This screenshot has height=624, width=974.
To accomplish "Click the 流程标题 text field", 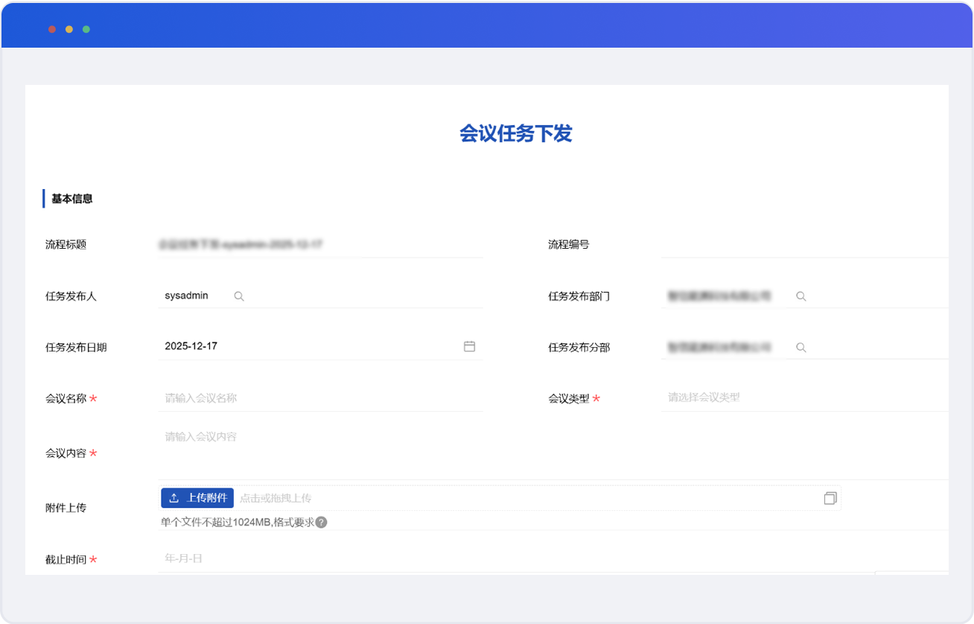I will (x=320, y=244).
